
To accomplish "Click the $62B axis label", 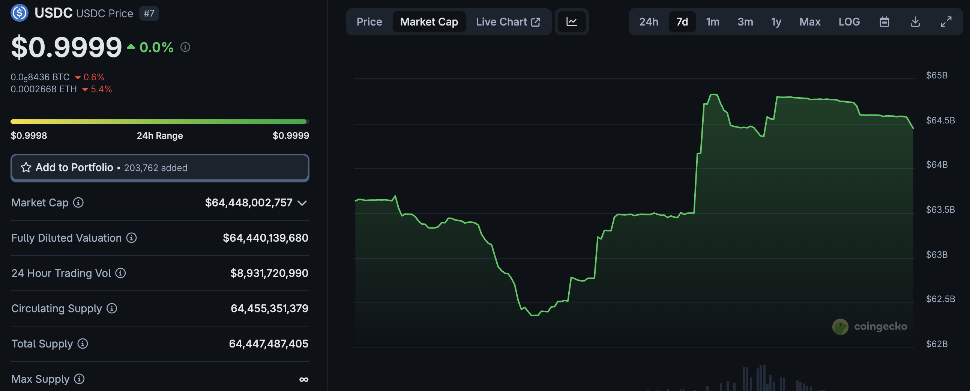I will tap(937, 344).
